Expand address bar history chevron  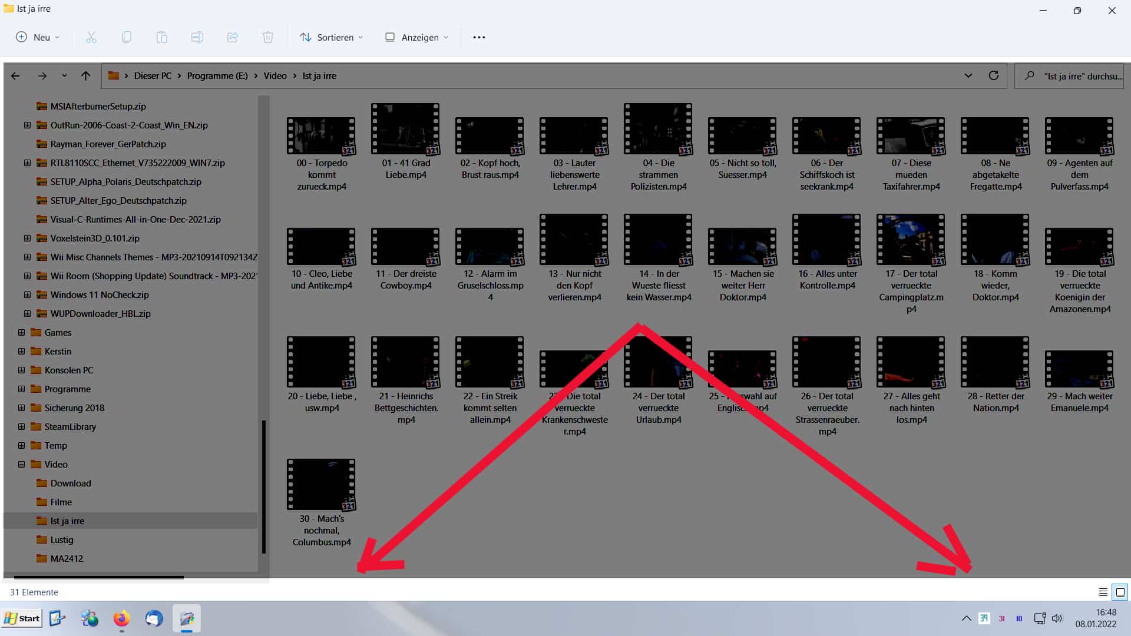[x=968, y=76]
